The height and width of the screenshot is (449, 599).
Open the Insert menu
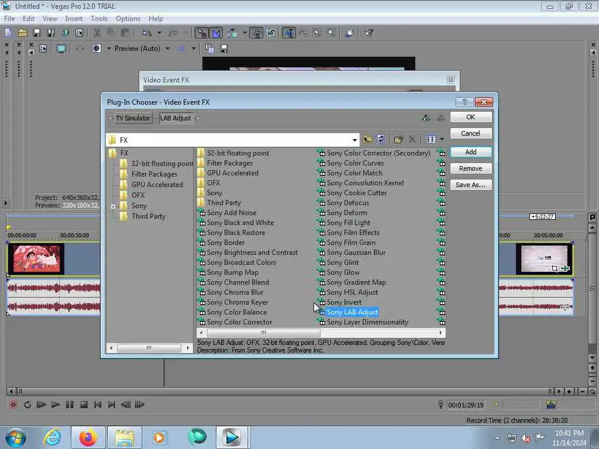point(73,18)
